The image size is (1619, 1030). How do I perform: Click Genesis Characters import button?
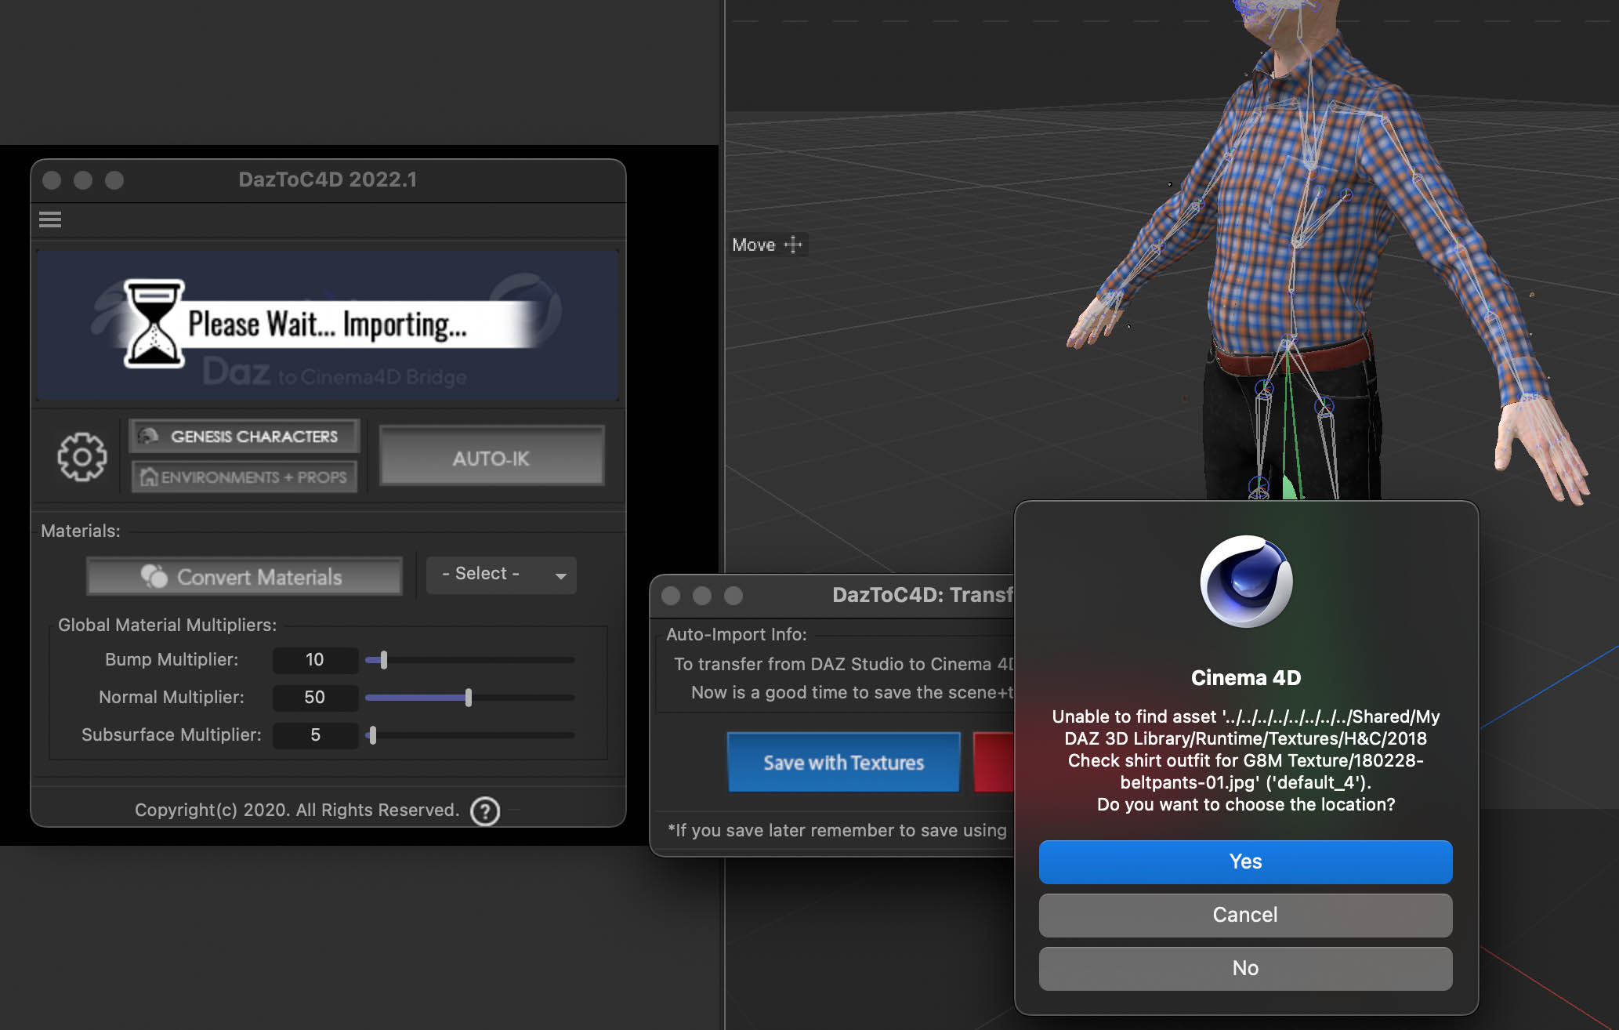tap(244, 436)
